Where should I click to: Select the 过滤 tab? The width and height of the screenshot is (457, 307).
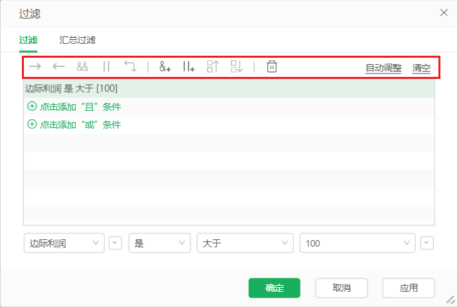point(29,40)
